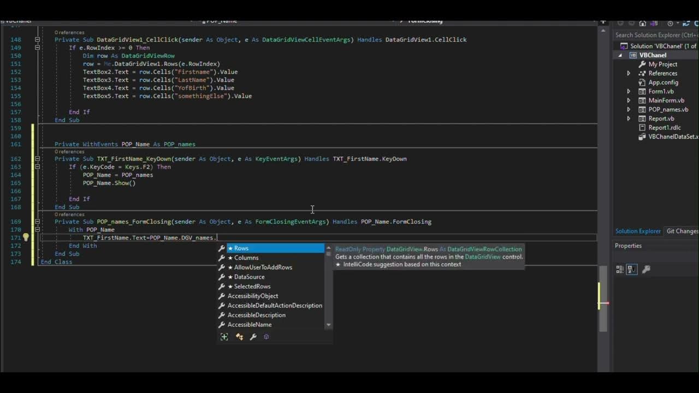
Task: Click the editor split-window handle at top right
Action: click(x=603, y=22)
